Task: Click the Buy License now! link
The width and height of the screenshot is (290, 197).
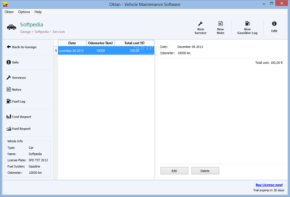Action: [x=269, y=185]
